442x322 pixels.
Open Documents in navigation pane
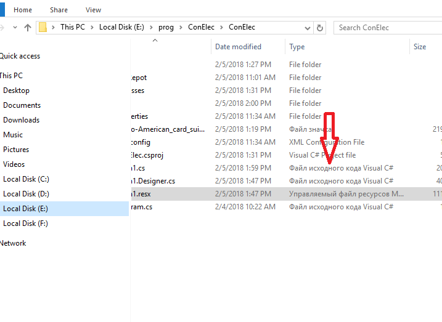22,105
